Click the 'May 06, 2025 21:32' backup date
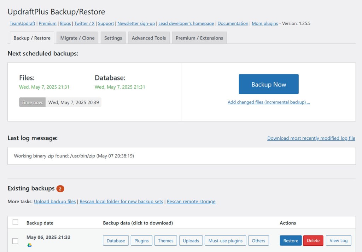The image size is (362, 252). pyautogui.click(x=48, y=237)
